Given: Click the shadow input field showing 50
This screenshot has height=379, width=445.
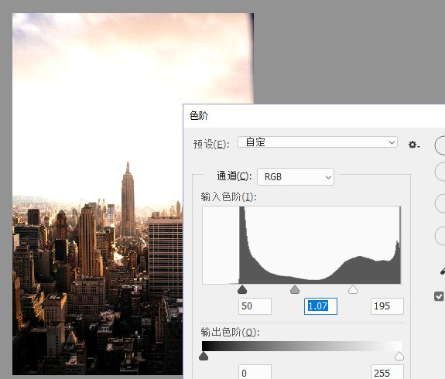Looking at the screenshot, I should tap(255, 306).
